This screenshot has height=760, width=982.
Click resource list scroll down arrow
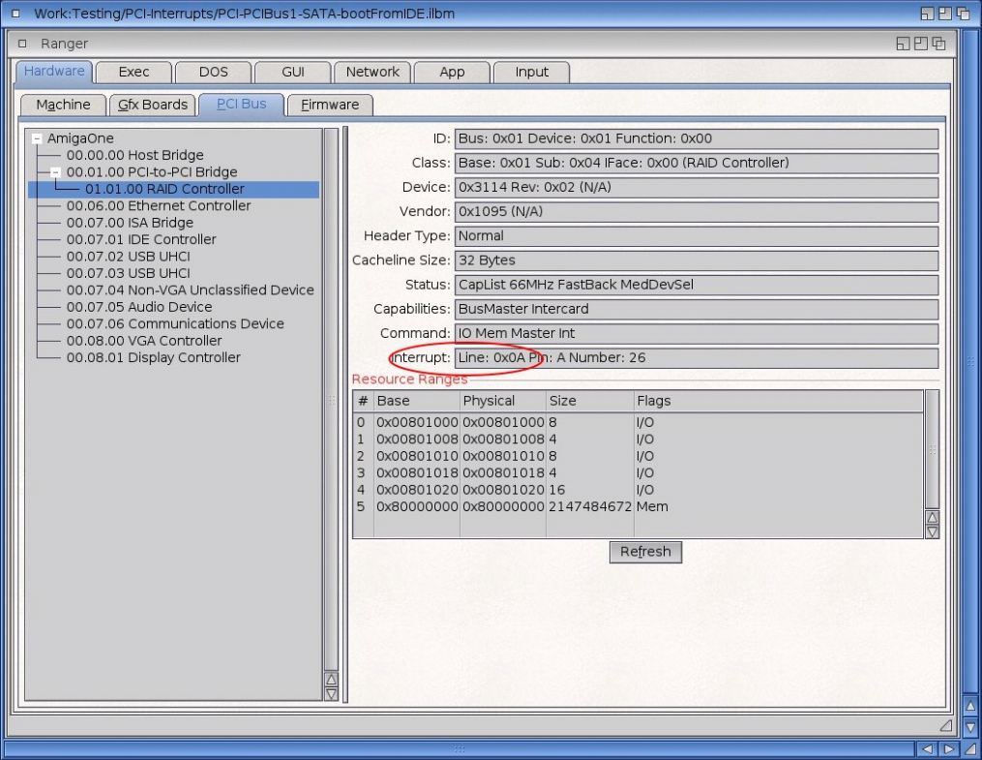[932, 532]
